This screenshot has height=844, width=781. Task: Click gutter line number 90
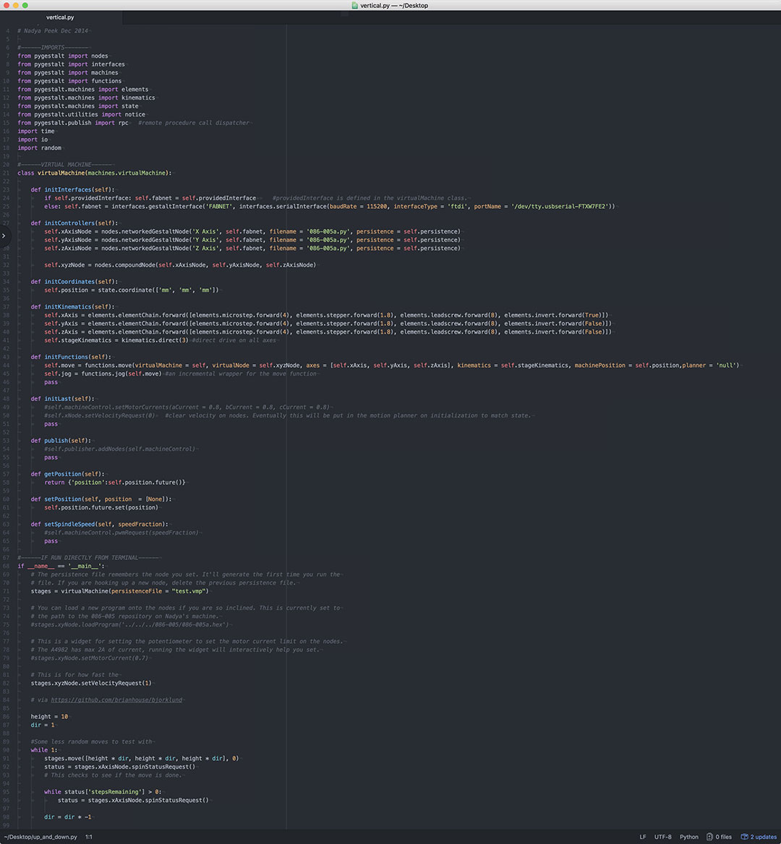[7, 750]
